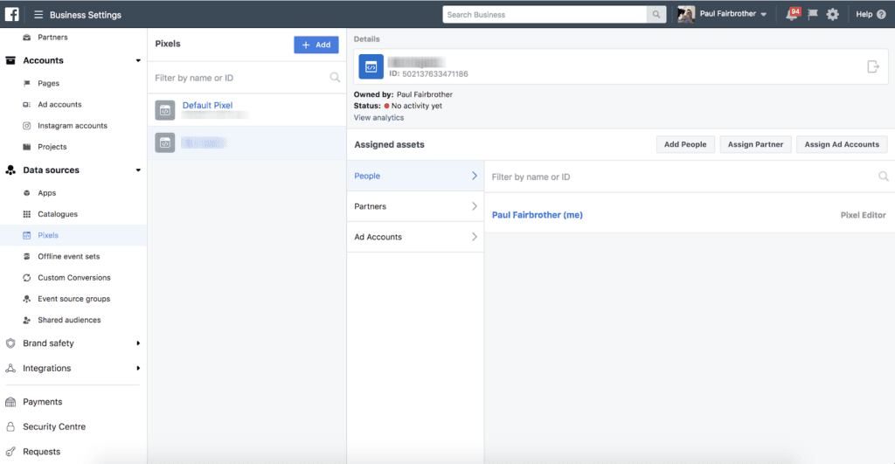Click the Assign Partner button
895x464 pixels.
(x=755, y=144)
